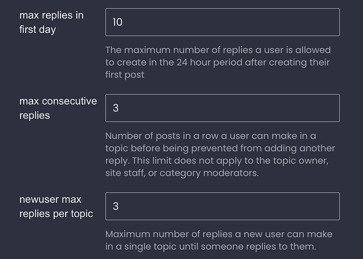Screen dimensions: 363x259
Task: Select the value 10 in first day field
Action: (117, 22)
